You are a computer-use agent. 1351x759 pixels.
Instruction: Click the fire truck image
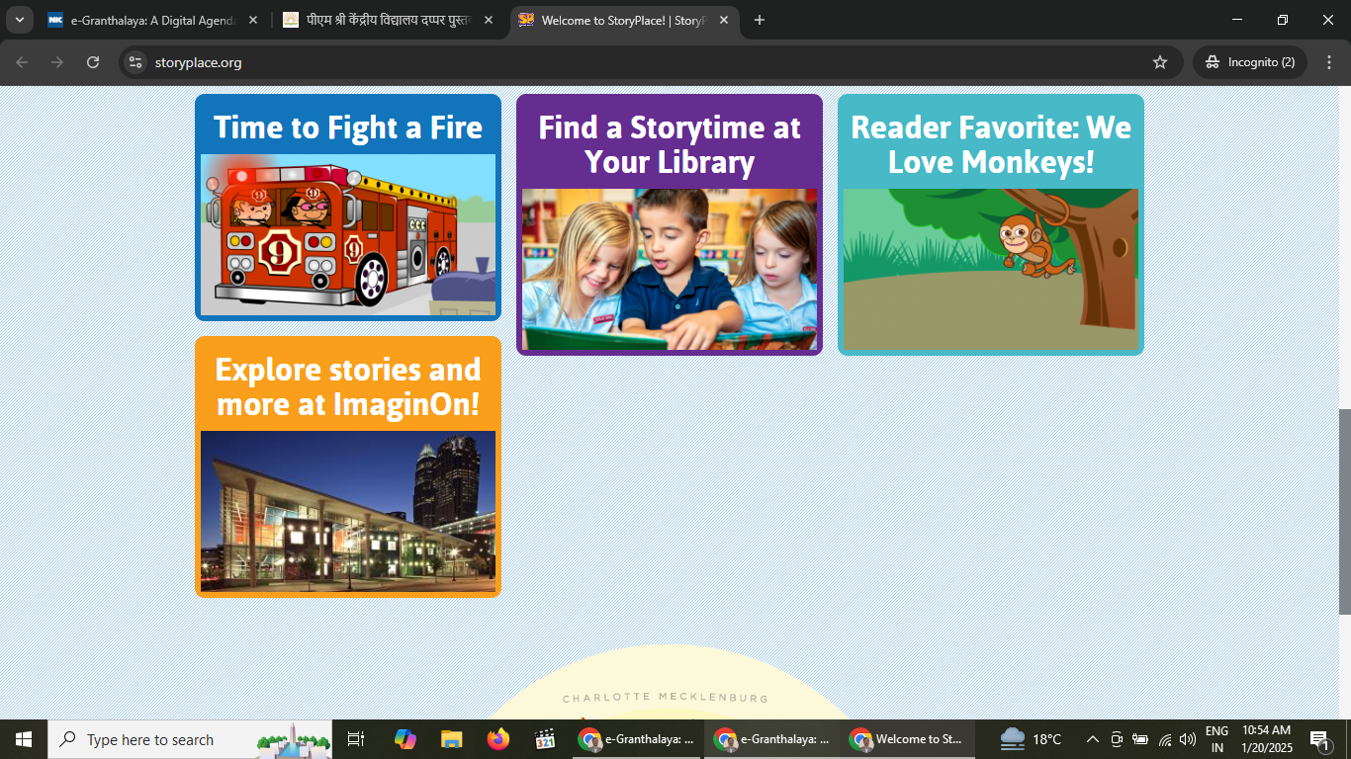348,234
